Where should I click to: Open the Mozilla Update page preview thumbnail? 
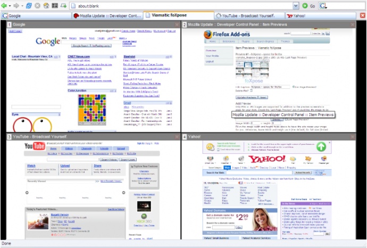tap(269, 80)
